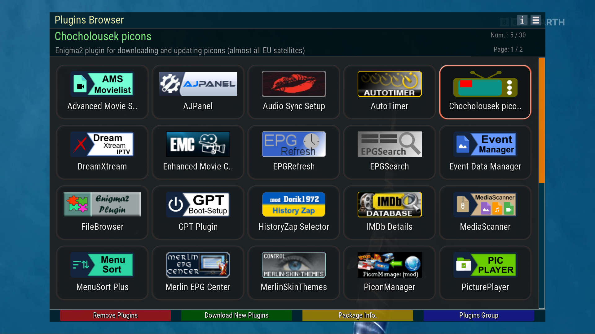595x334 pixels.
Task: Open the DreamXtream IPTV plugin
Action: point(102,144)
